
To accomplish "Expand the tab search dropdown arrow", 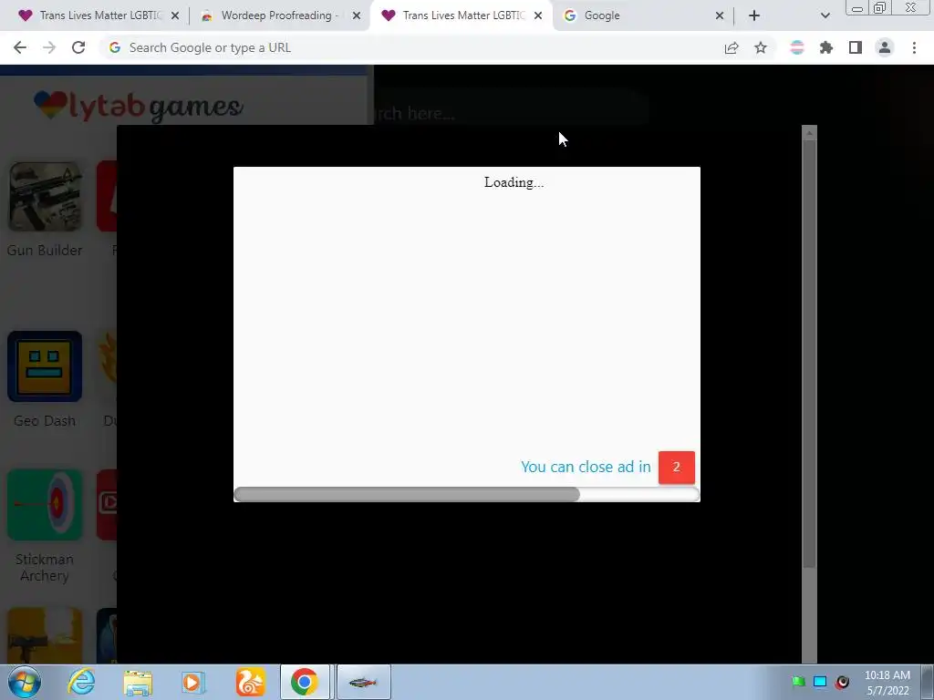I will coord(825,15).
